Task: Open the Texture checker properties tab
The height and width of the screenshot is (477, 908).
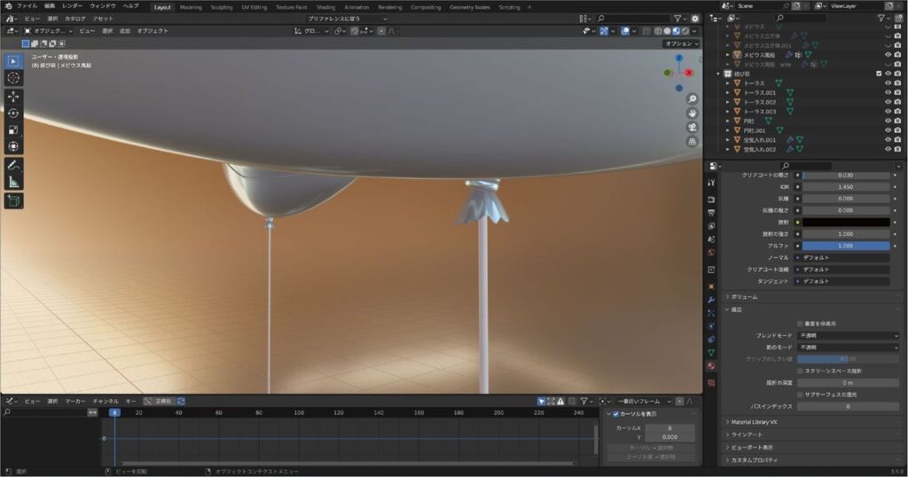Action: (x=711, y=383)
